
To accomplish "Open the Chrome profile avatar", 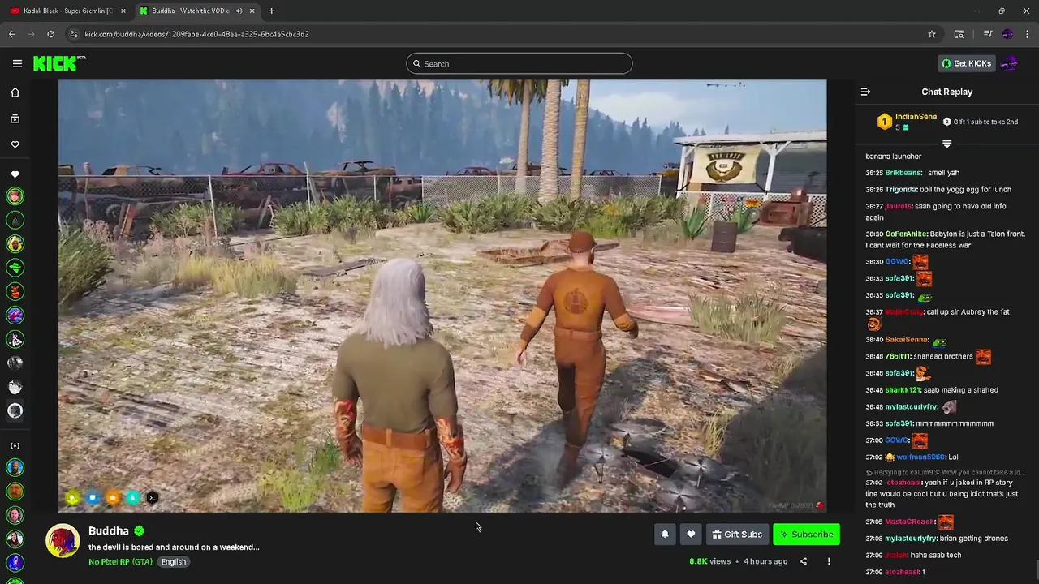I will [x=1007, y=34].
